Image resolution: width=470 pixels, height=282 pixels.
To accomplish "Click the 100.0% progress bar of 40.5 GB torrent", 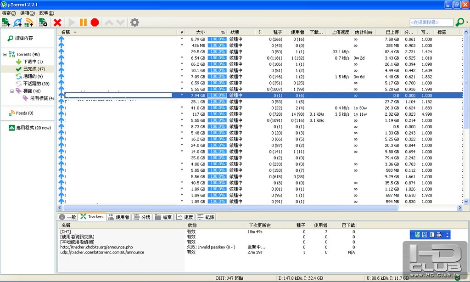I will coord(217,183).
